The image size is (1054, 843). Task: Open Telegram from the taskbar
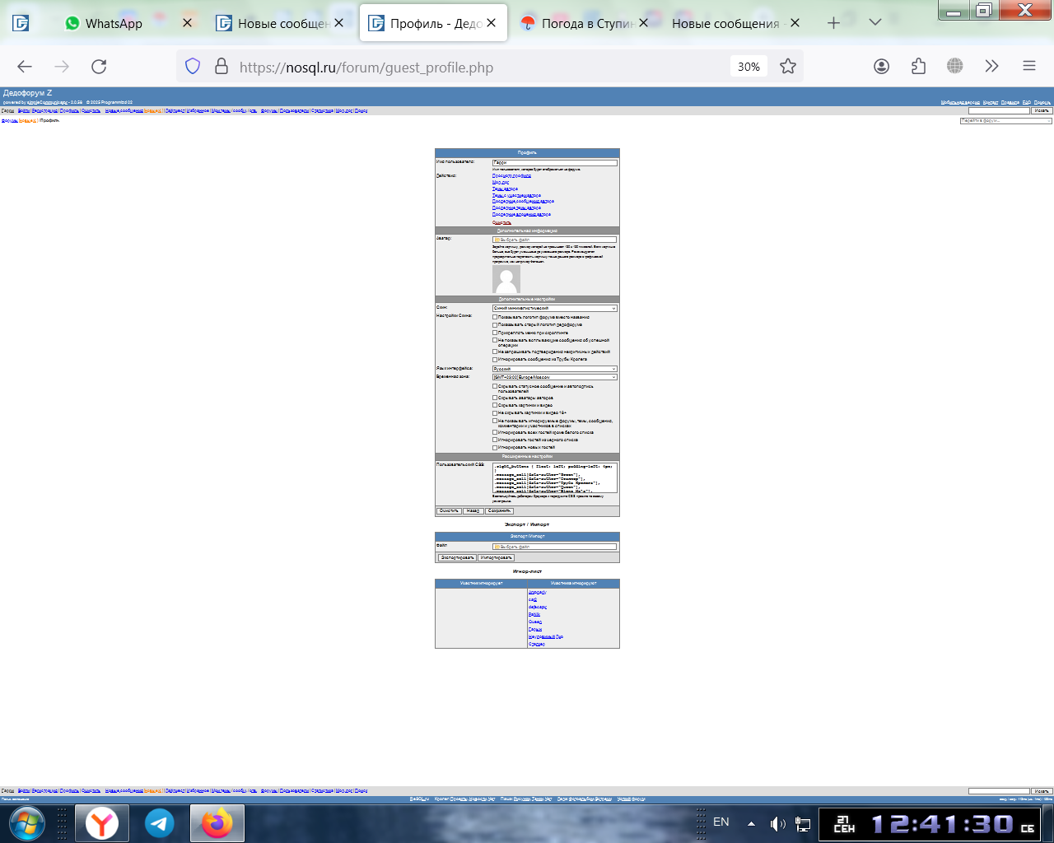click(x=159, y=822)
